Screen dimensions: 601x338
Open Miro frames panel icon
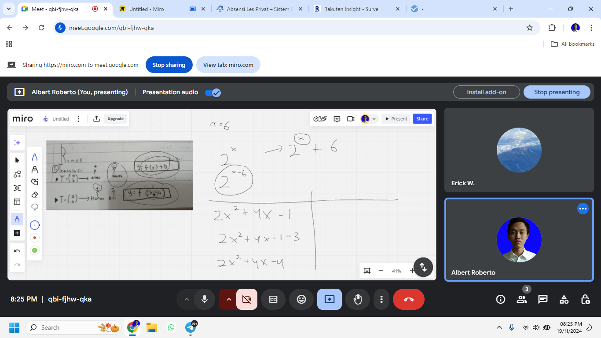tap(367, 271)
